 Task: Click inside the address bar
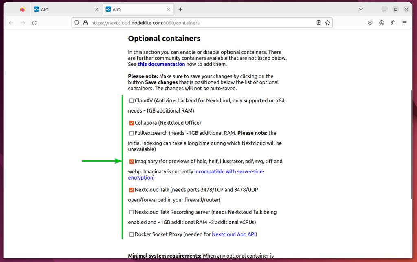183,23
